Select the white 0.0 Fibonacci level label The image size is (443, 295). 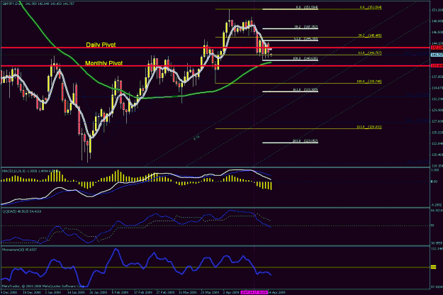(x=307, y=7)
